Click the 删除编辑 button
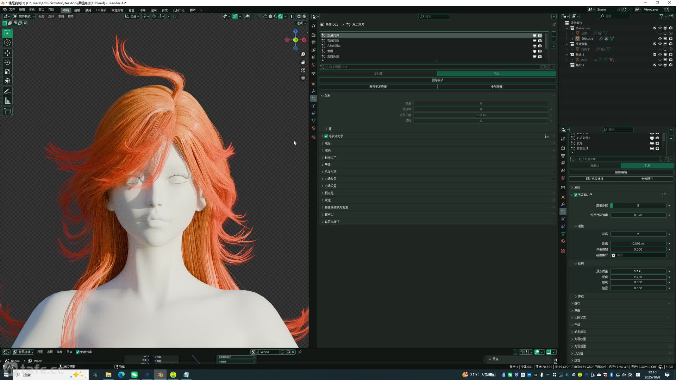 [437, 80]
